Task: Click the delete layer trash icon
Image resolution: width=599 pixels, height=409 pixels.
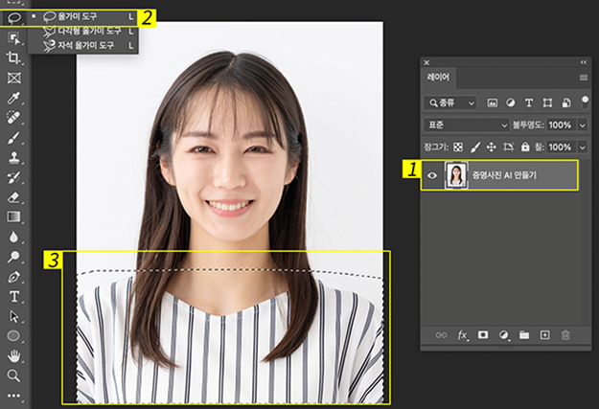Action: click(566, 335)
